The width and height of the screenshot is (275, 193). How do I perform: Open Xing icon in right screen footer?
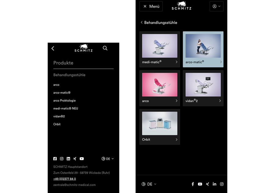(x=207, y=184)
